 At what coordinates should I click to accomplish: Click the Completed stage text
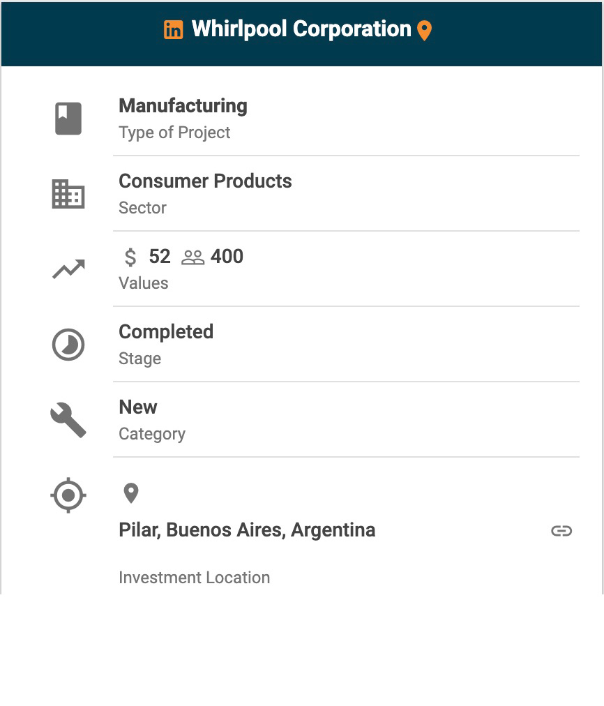166,332
